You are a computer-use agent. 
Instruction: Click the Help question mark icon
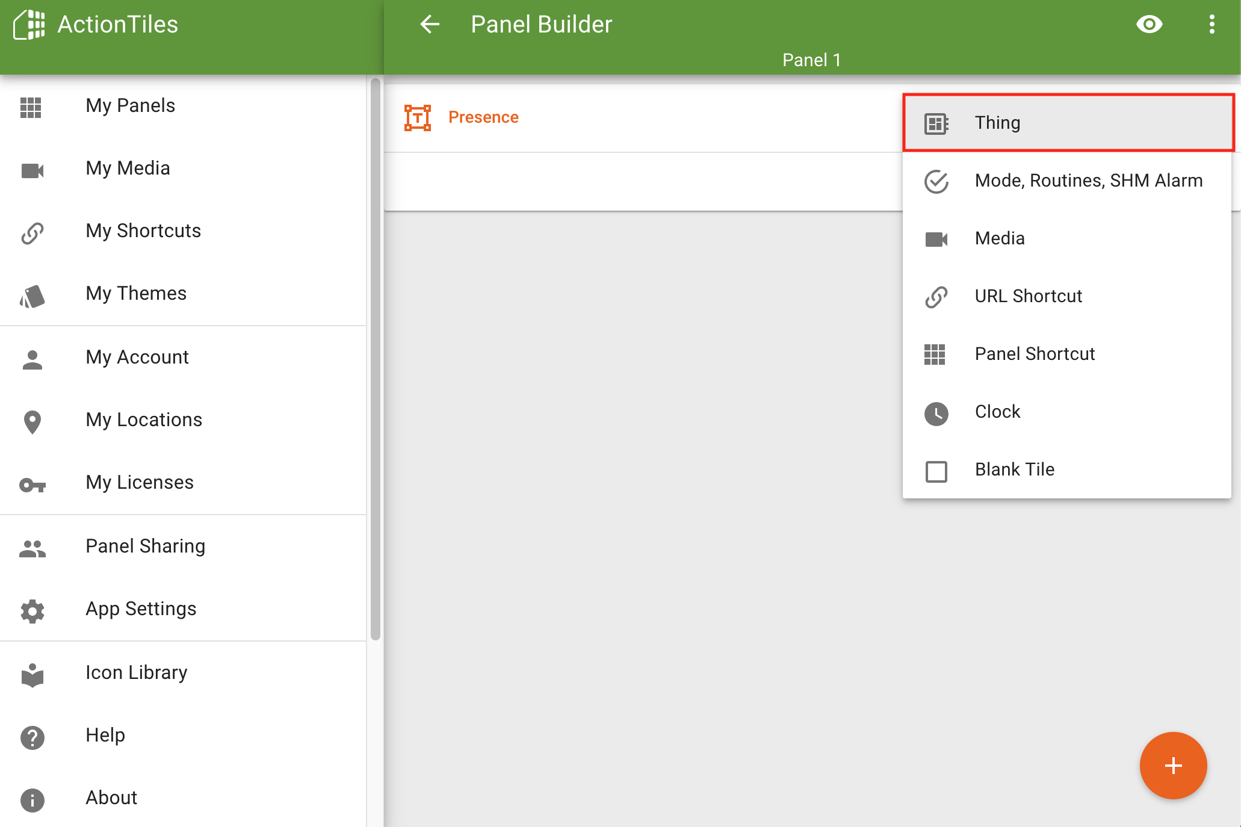click(32, 738)
